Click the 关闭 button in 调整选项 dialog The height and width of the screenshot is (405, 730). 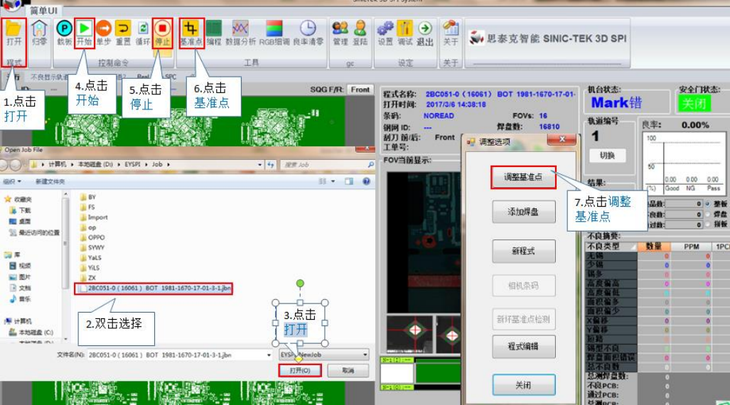coord(523,385)
